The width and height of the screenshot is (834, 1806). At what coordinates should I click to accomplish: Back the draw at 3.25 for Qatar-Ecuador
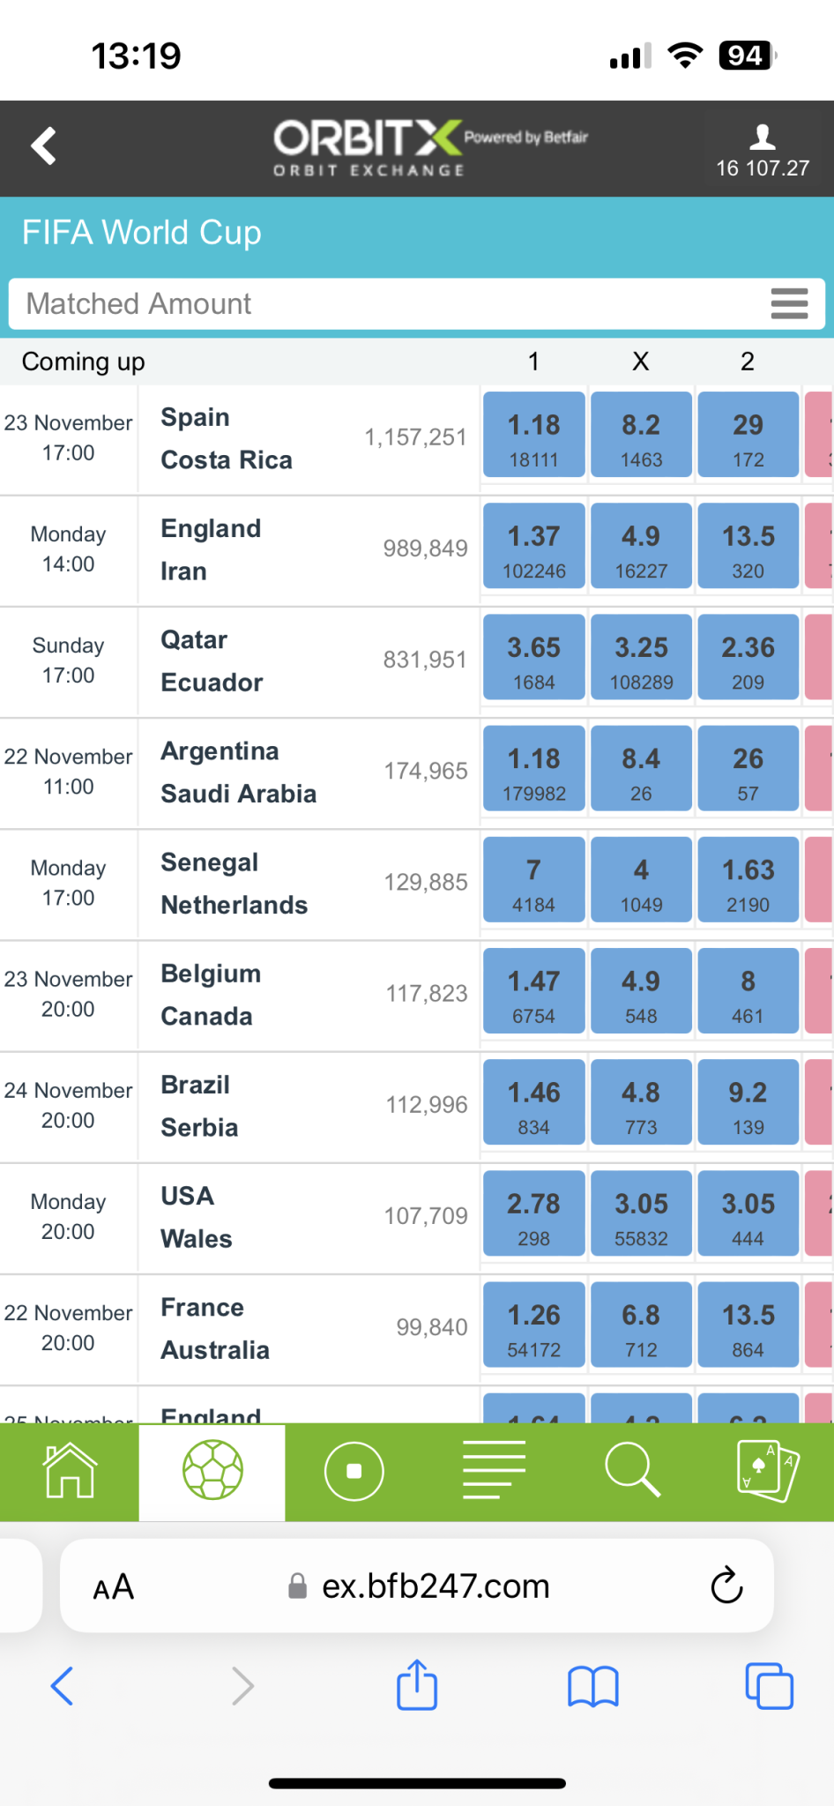(x=641, y=657)
